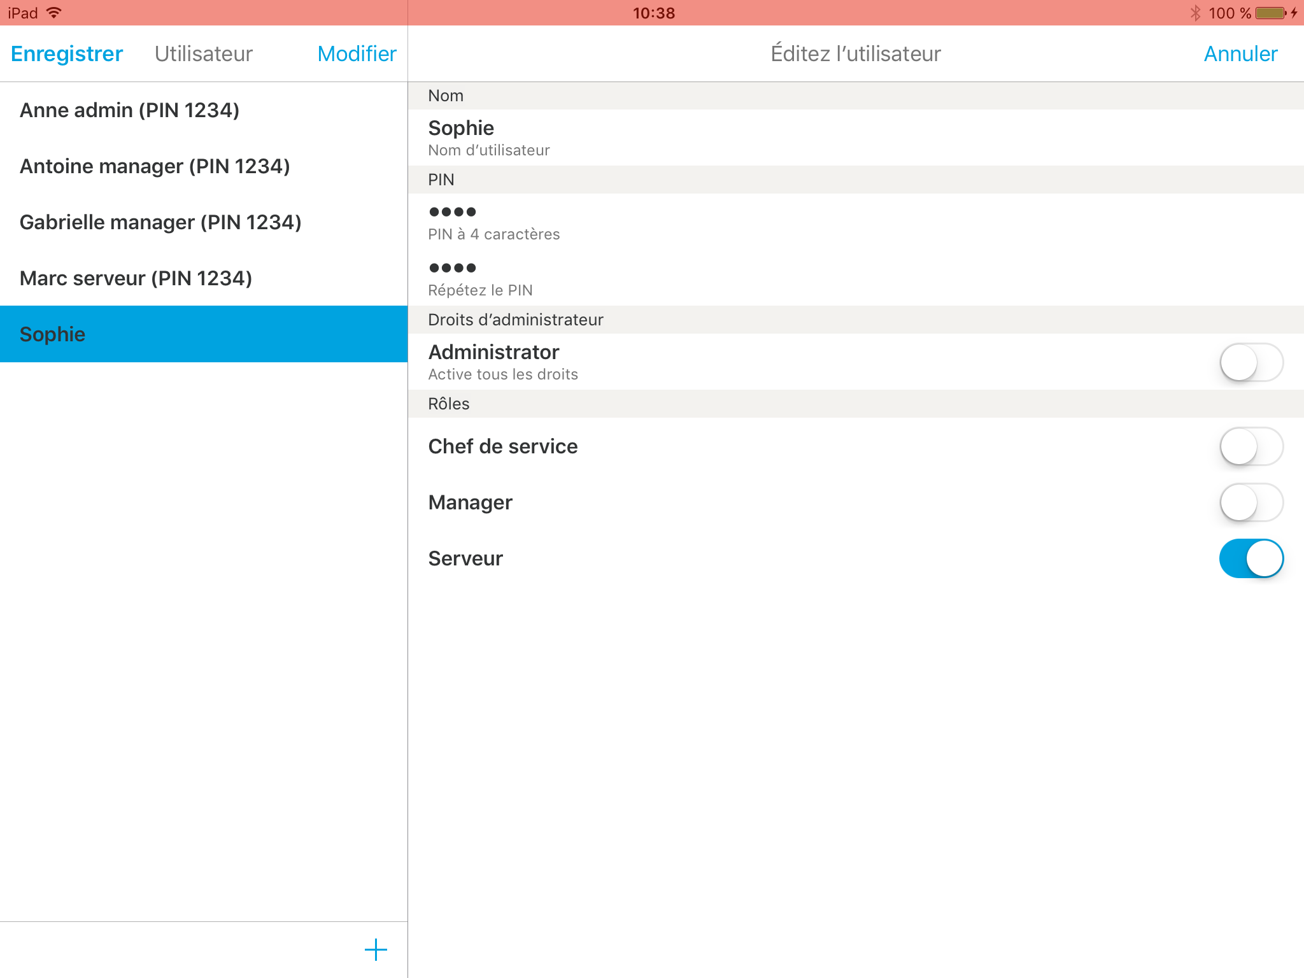1304x978 pixels.
Task: Turn on Chef de service role
Action: 1251,446
